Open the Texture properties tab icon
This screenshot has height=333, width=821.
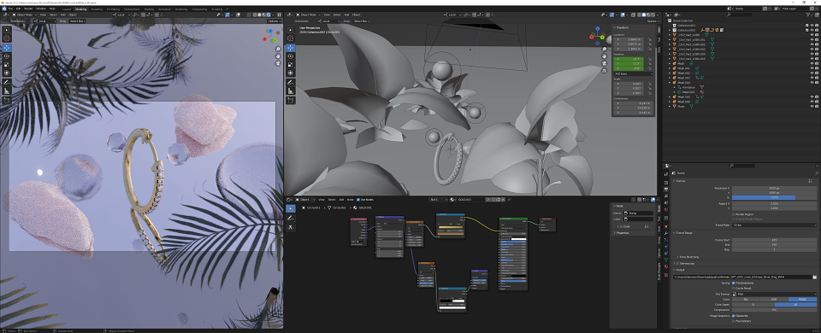(666, 274)
